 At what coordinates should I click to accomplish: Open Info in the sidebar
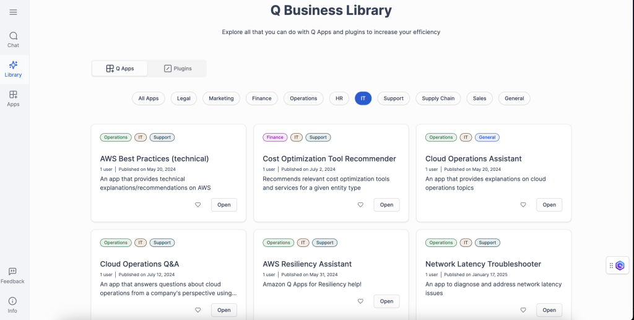coord(12,306)
